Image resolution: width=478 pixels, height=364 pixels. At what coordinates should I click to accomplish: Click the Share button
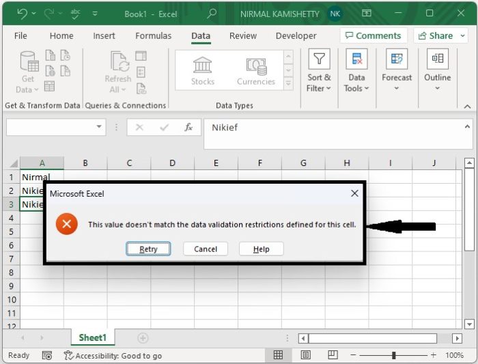[436, 36]
